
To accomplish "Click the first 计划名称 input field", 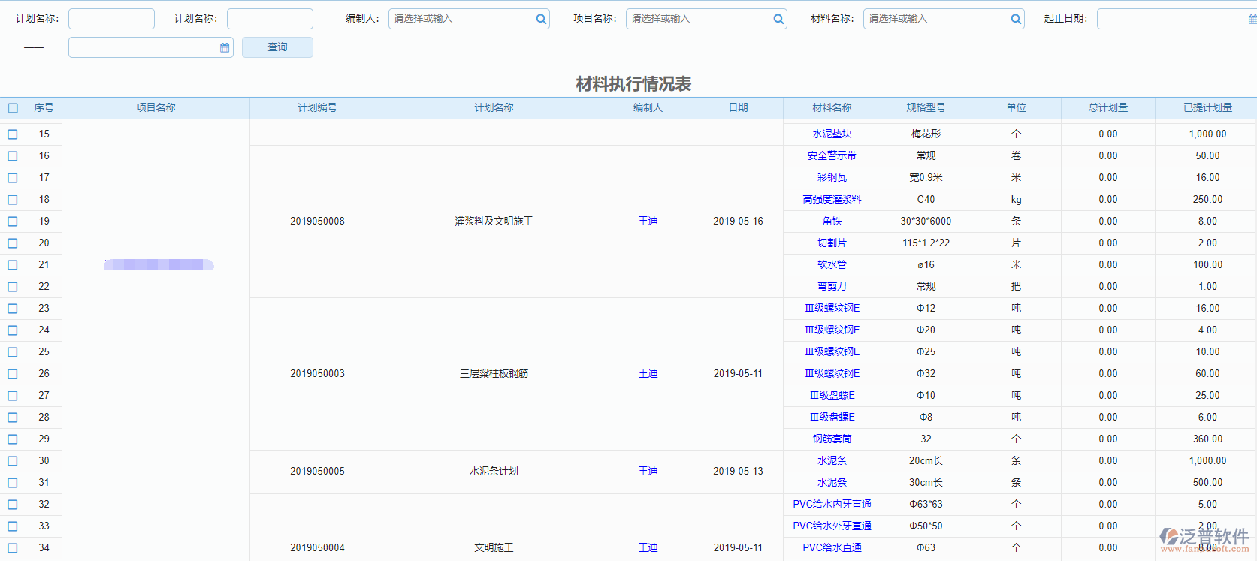I will pyautogui.click(x=111, y=19).
